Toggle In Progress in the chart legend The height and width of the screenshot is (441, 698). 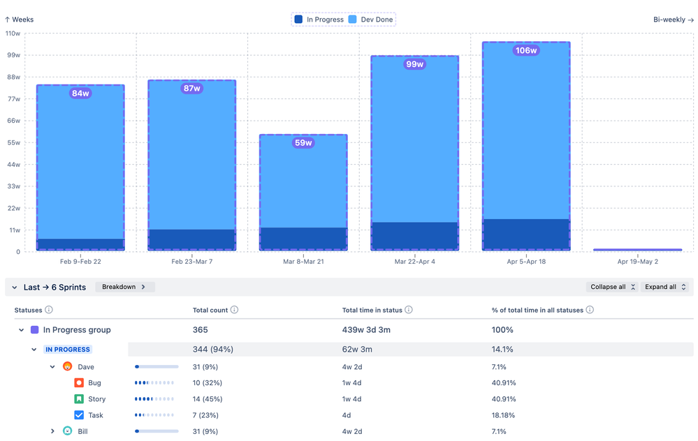click(x=318, y=19)
